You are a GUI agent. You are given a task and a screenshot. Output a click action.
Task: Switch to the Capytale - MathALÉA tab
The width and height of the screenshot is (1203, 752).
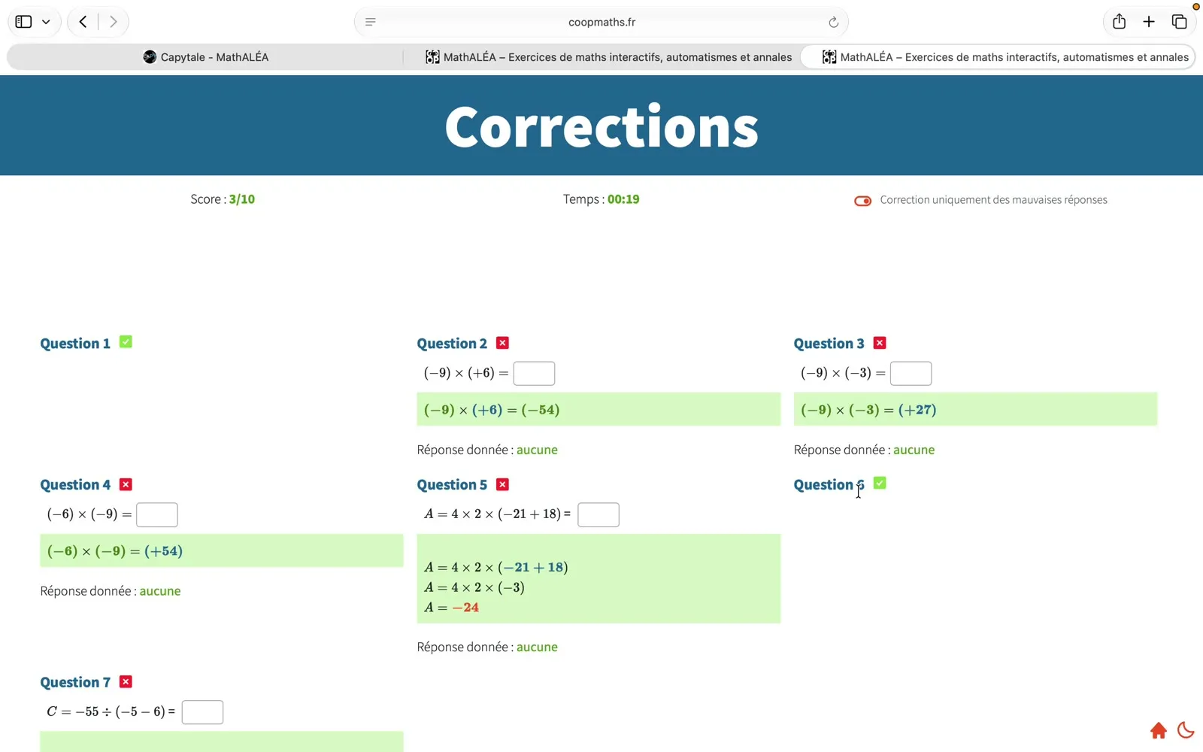(205, 57)
